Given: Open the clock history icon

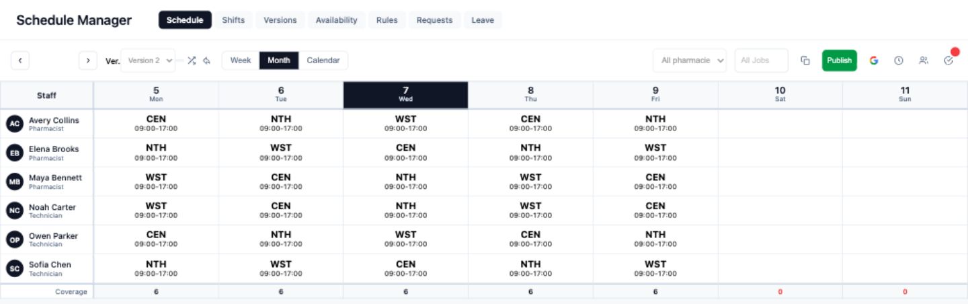Looking at the screenshot, I should tap(899, 61).
